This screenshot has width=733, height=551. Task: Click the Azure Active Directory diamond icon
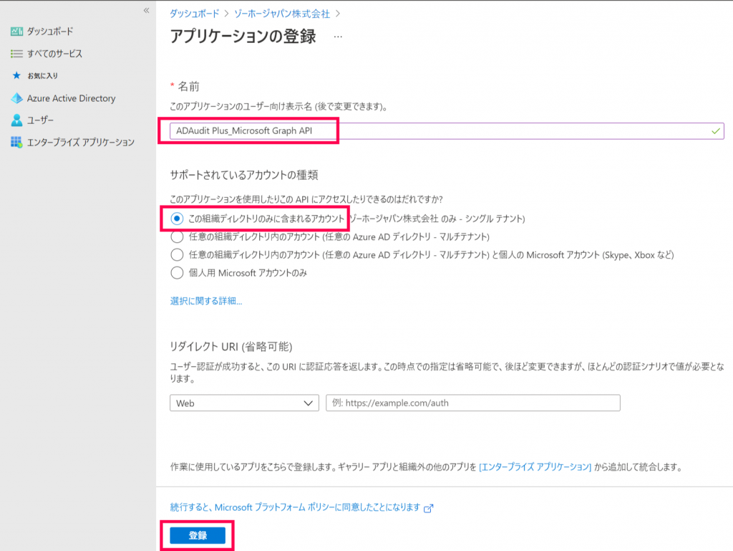(x=16, y=98)
